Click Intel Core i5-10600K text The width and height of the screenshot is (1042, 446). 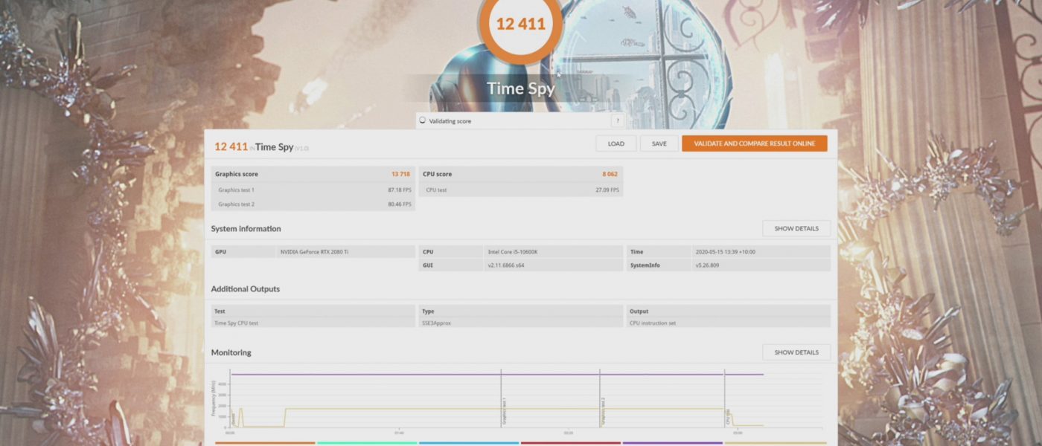[x=512, y=252]
